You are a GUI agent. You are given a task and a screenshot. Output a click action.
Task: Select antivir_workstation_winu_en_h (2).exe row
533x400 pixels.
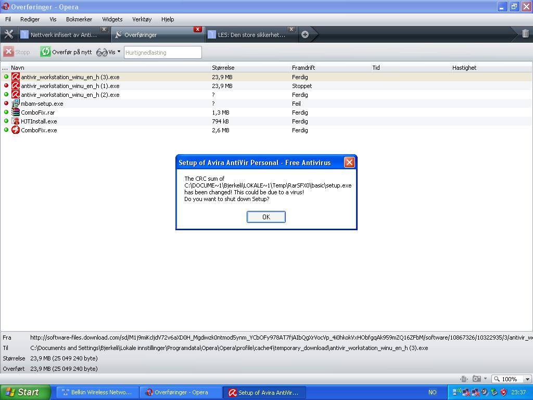click(x=266, y=95)
